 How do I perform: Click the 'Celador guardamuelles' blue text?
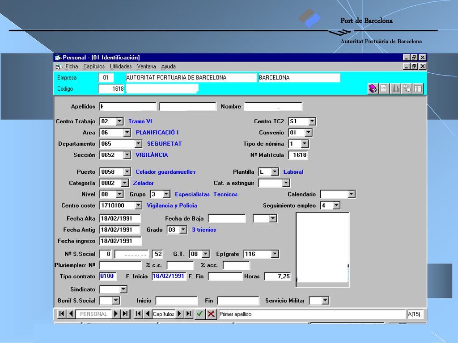165,172
